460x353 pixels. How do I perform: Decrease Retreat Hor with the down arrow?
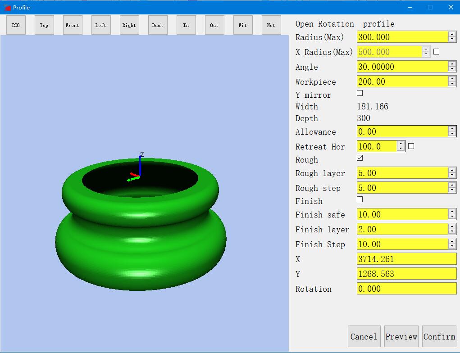(x=401, y=149)
